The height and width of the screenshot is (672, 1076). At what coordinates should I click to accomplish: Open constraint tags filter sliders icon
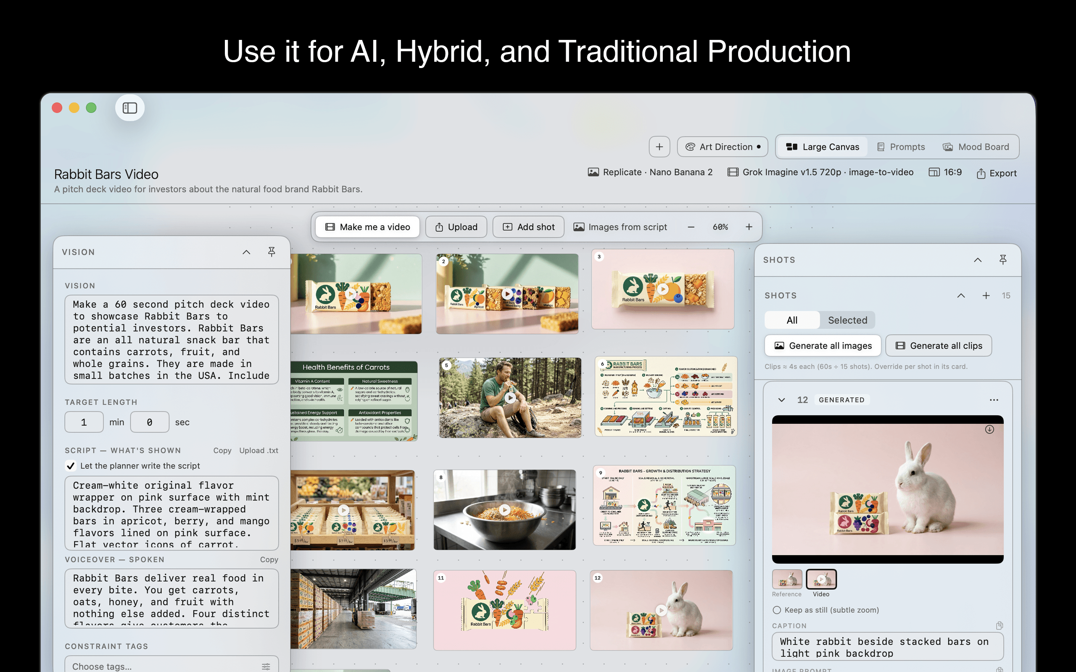(x=266, y=666)
